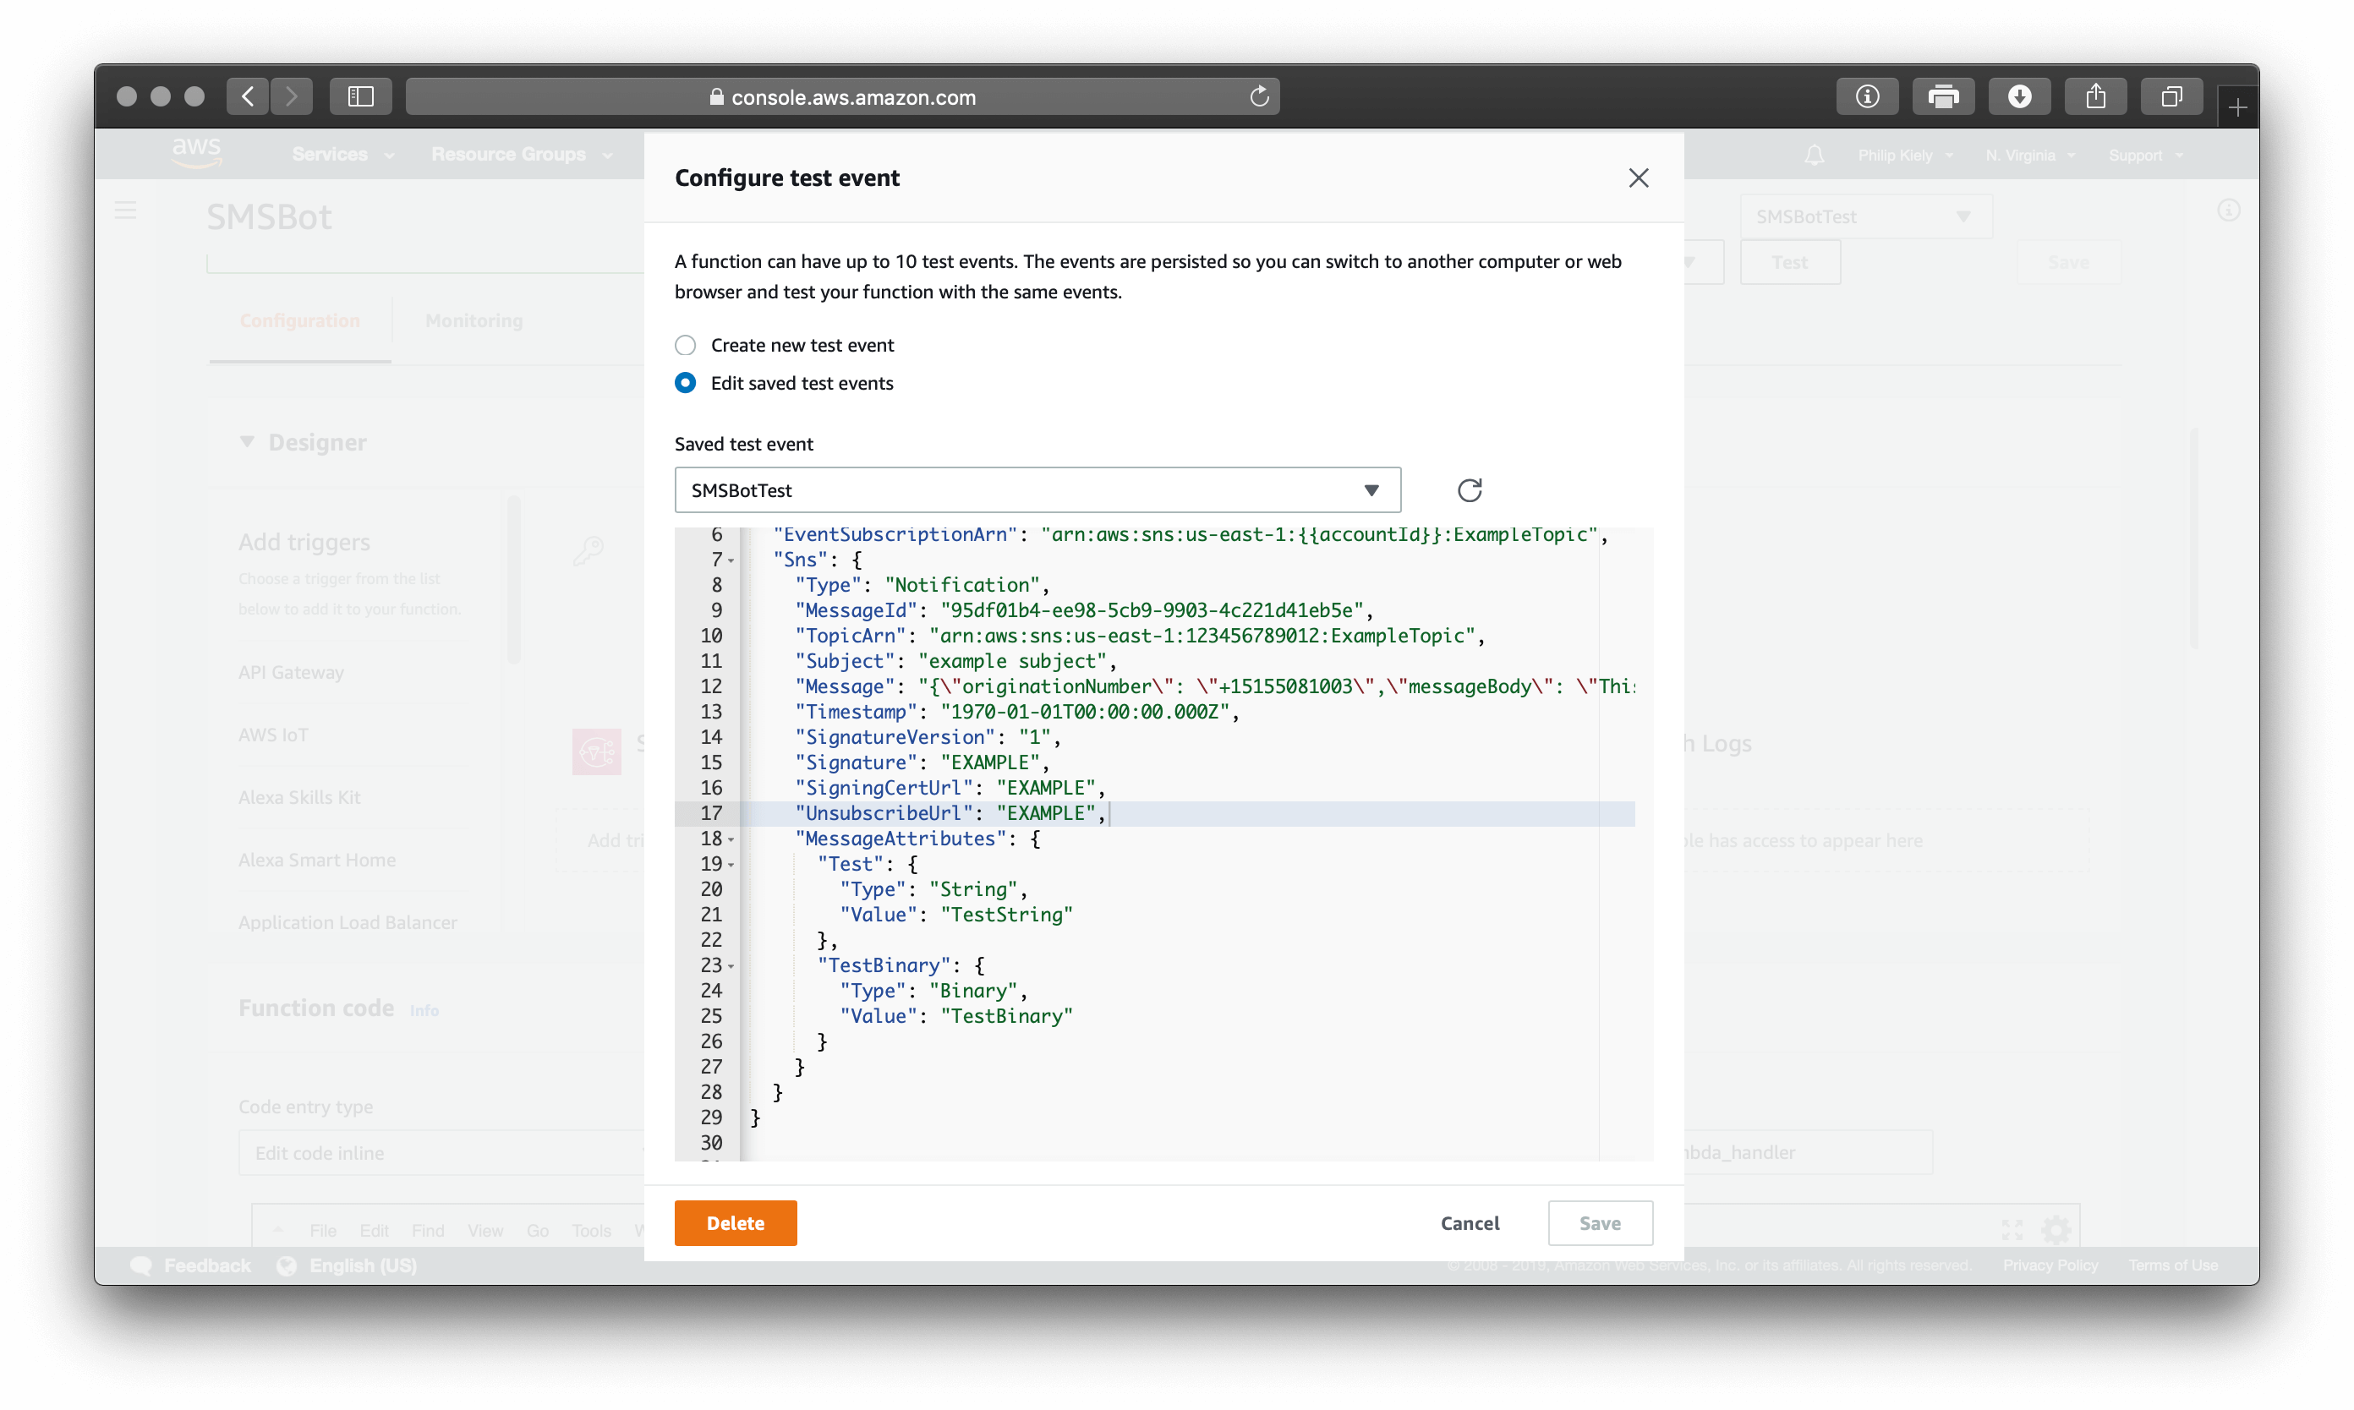Open the Resource Groups menu

pos(522,154)
